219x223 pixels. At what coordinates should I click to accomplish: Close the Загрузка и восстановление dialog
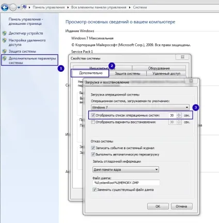click(191, 81)
